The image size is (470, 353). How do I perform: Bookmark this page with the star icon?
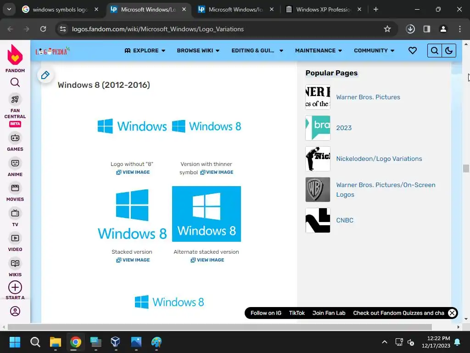387,29
